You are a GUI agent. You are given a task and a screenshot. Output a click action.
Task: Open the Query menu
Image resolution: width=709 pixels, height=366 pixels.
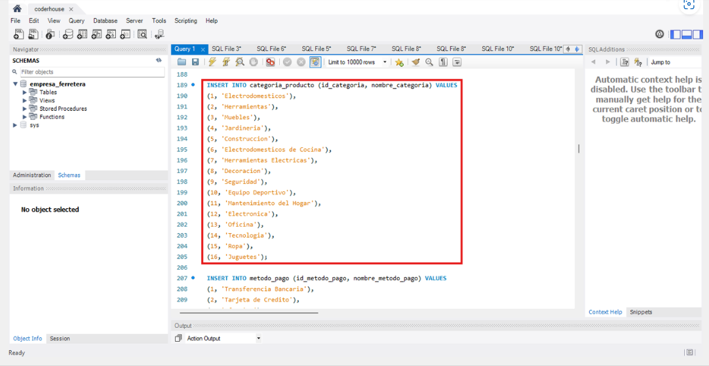pyautogui.click(x=77, y=21)
